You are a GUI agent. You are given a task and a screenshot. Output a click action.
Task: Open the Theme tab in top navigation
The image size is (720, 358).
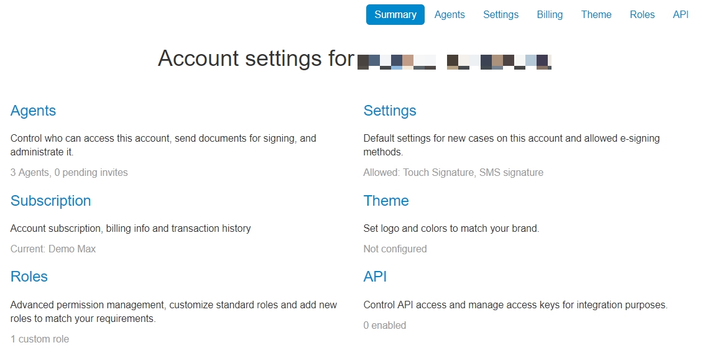(x=596, y=15)
